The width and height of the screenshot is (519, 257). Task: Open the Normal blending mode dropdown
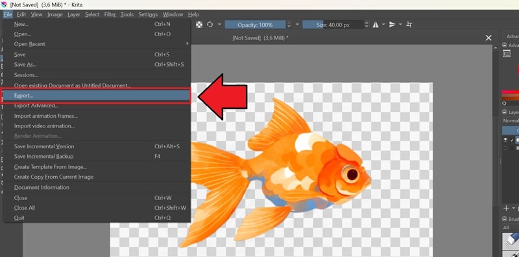(511, 120)
